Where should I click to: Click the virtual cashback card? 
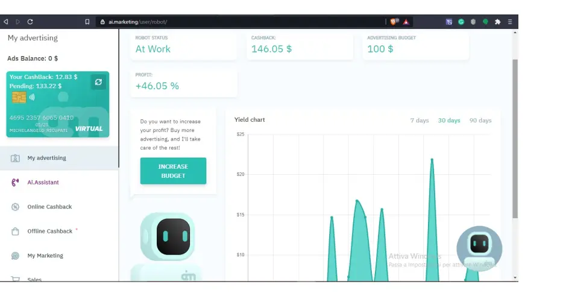pyautogui.click(x=57, y=104)
